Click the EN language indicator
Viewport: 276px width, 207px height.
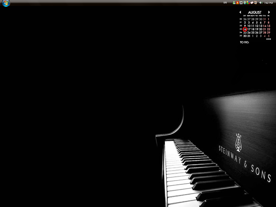point(225,3)
